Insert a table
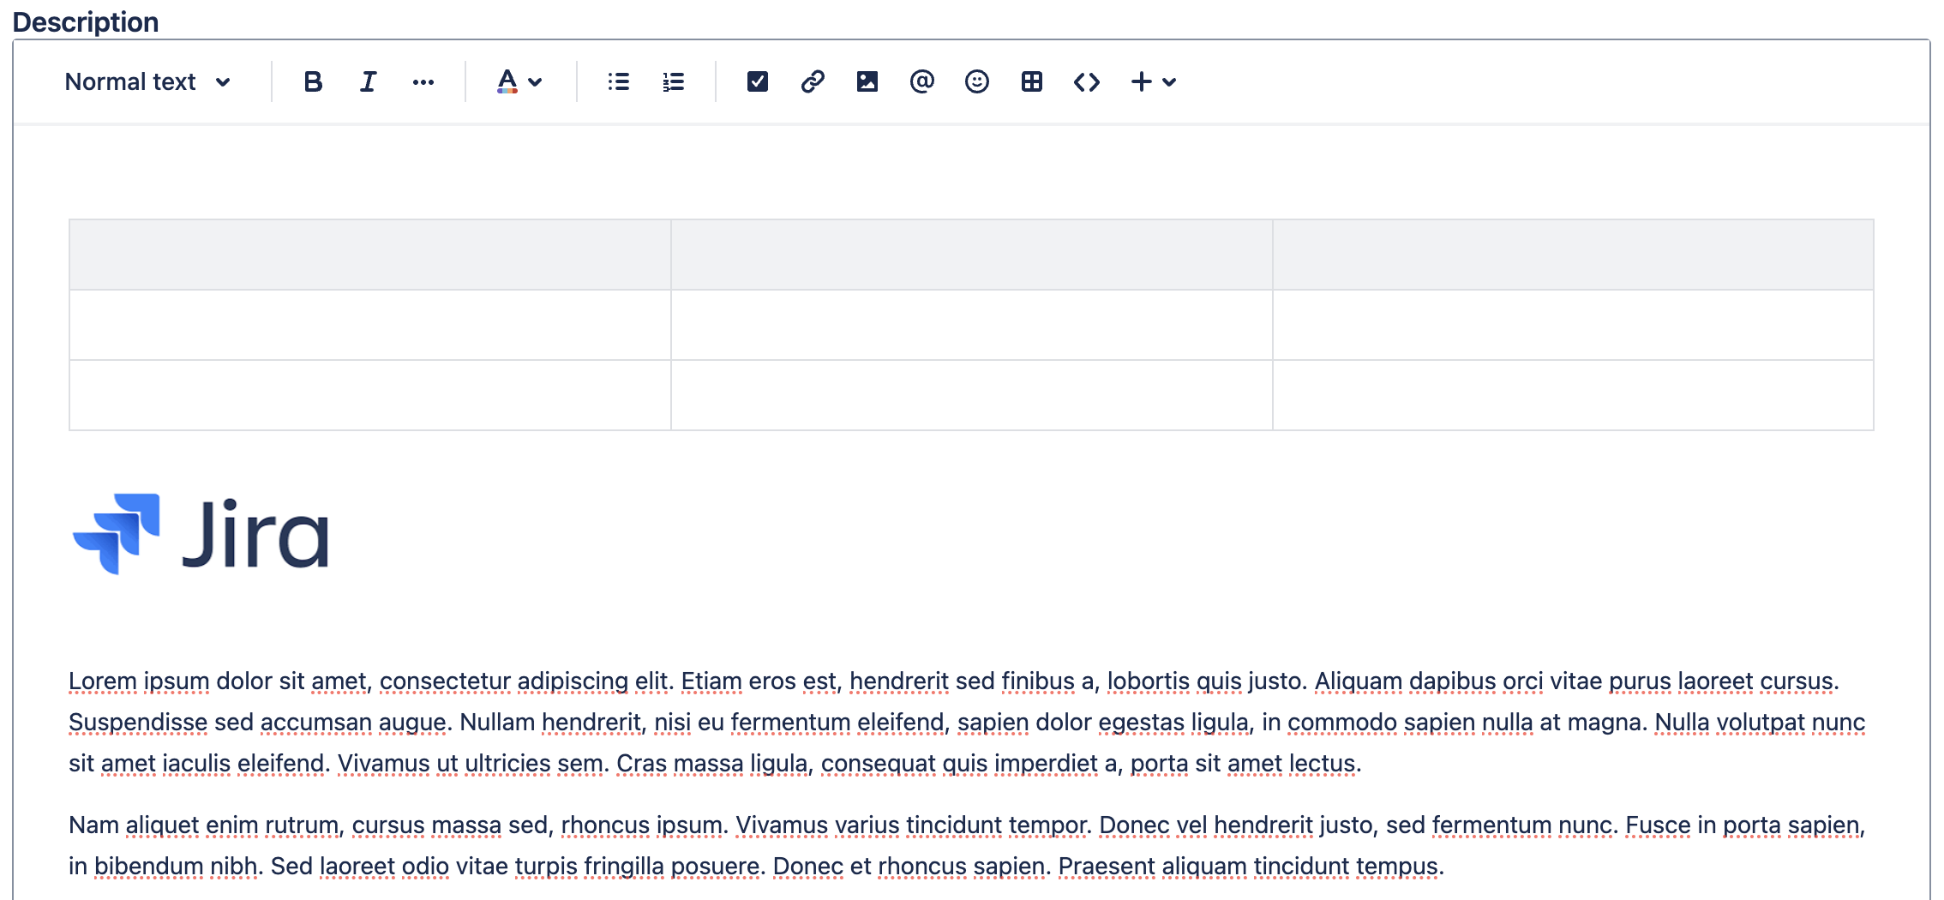This screenshot has height=900, width=1944. coord(1031,82)
